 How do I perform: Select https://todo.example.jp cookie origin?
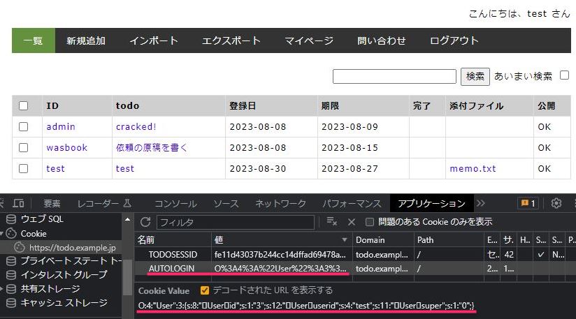pos(73,248)
